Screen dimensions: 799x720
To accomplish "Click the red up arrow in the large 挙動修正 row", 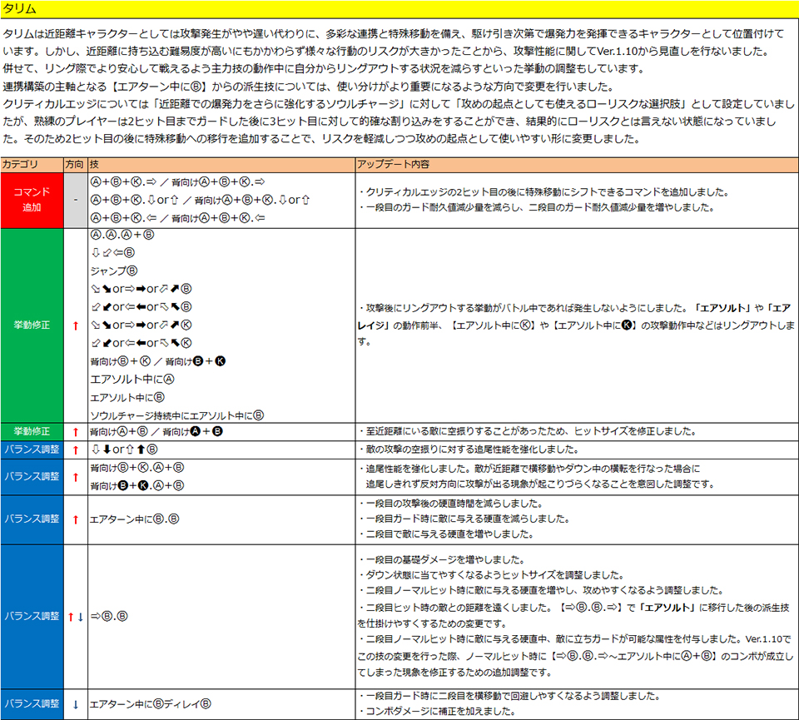I will (75, 325).
